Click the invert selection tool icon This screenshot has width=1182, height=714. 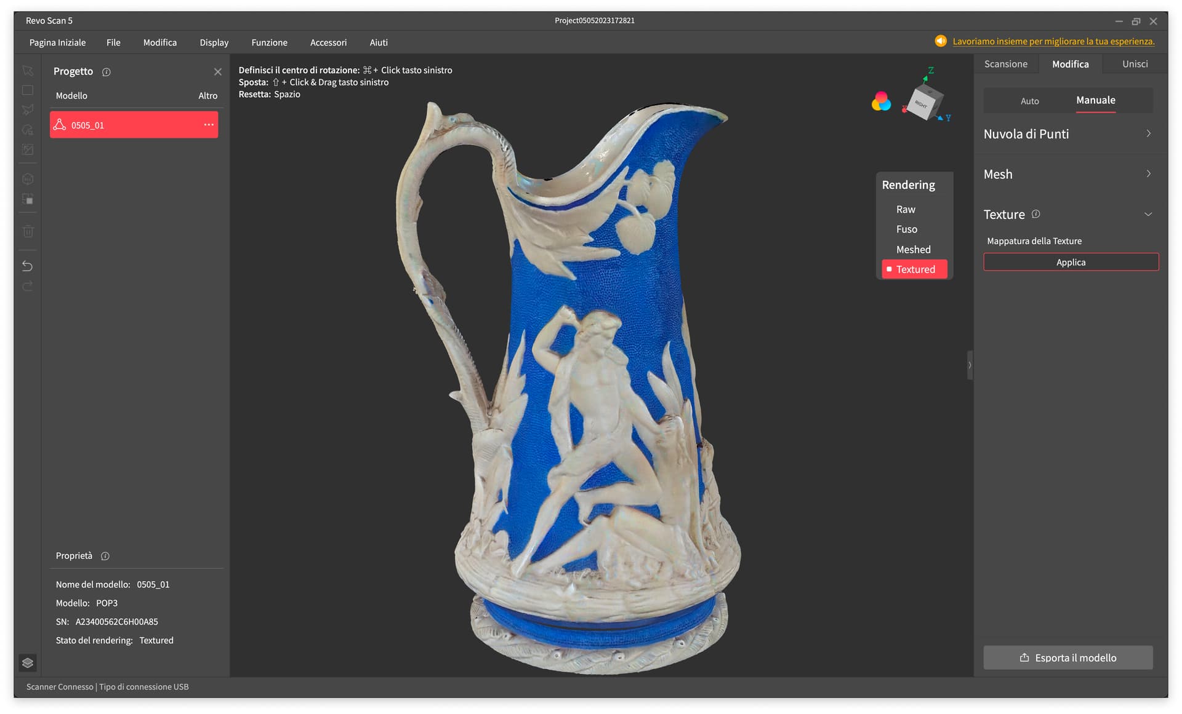click(x=28, y=199)
